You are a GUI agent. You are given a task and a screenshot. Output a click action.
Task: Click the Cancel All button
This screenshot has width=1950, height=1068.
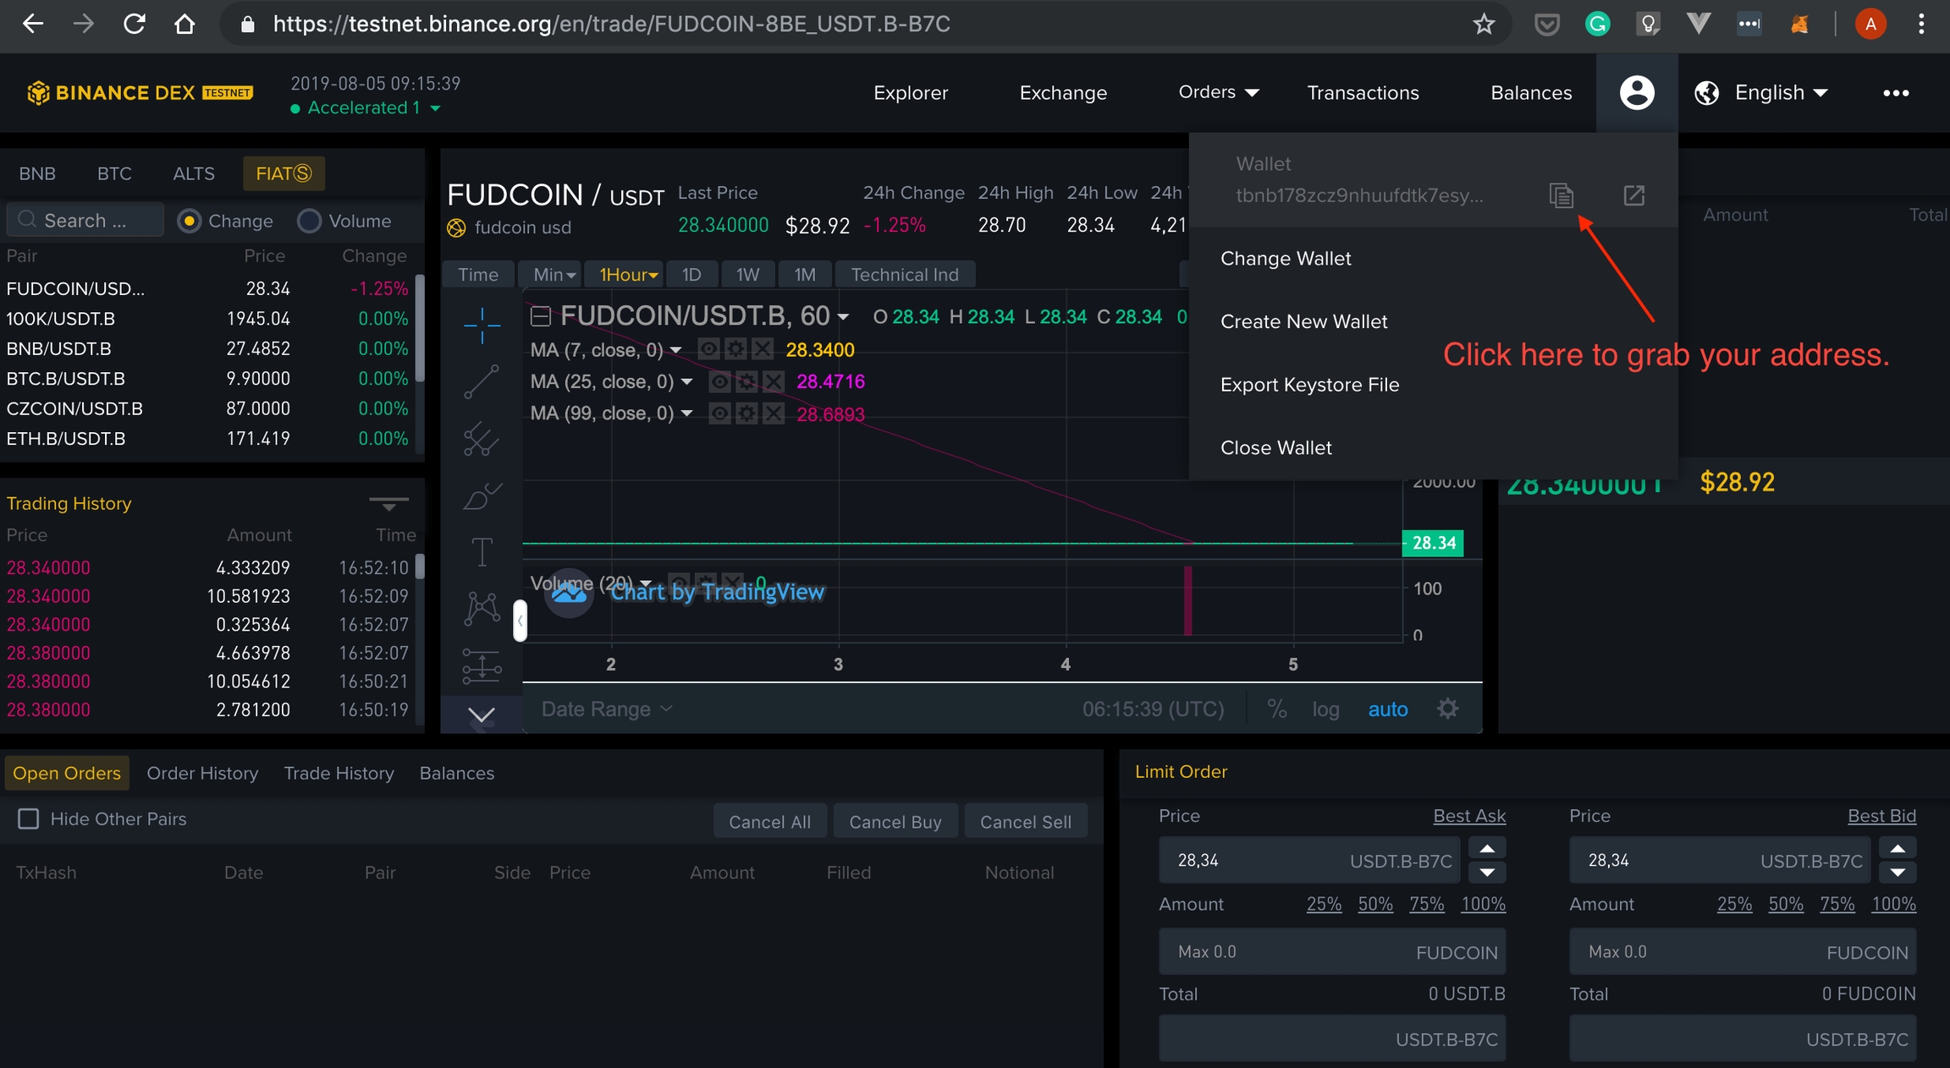tap(769, 821)
